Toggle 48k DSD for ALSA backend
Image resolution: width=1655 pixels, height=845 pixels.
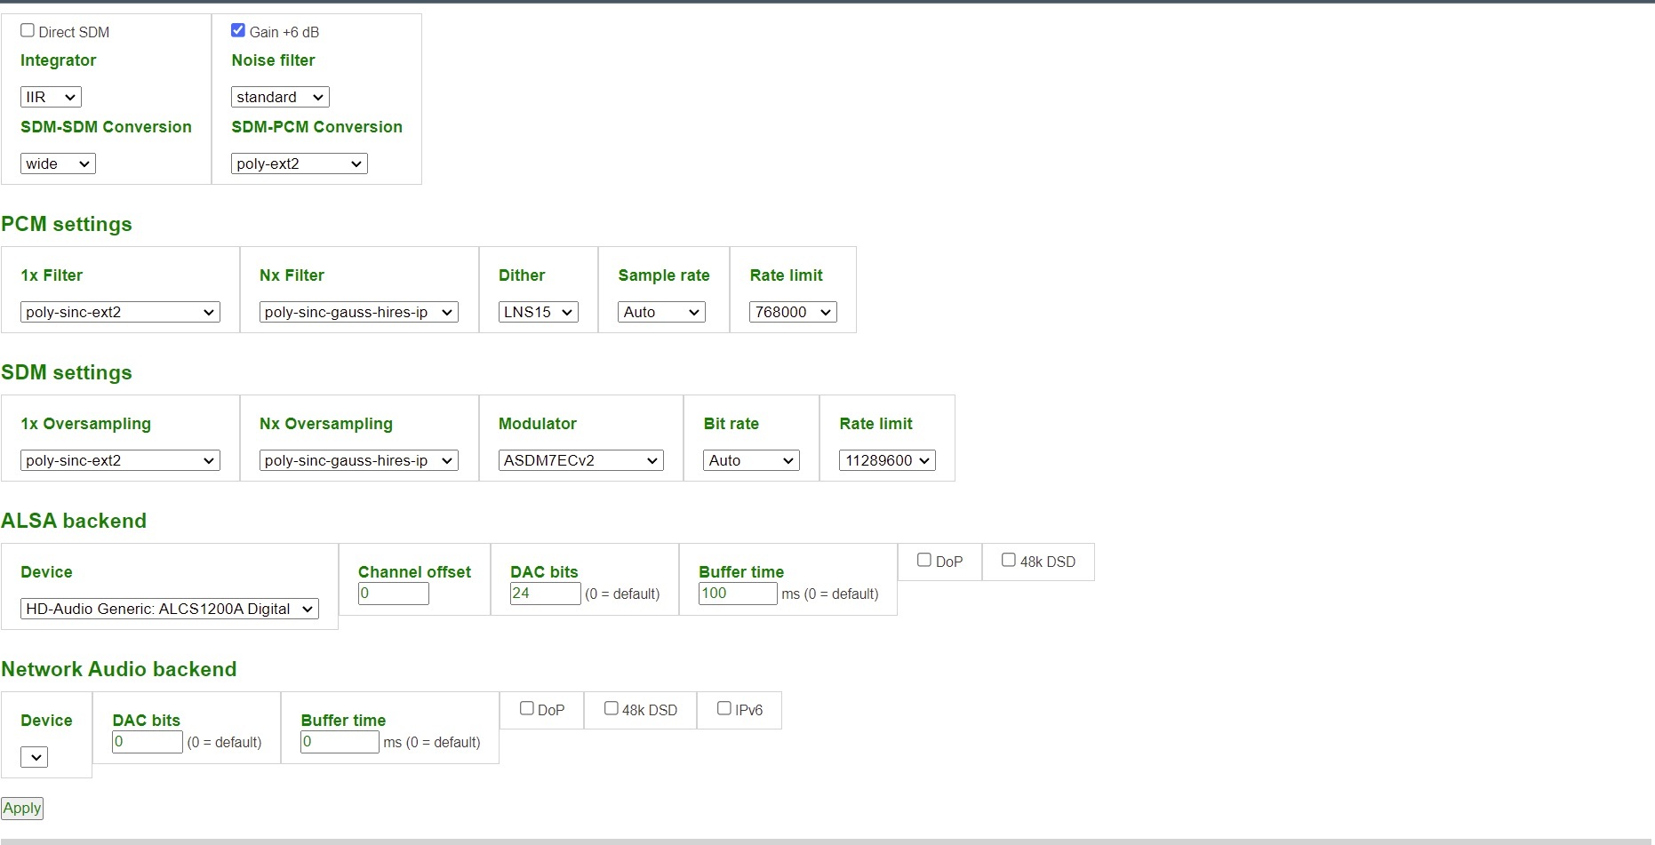pos(1009,560)
